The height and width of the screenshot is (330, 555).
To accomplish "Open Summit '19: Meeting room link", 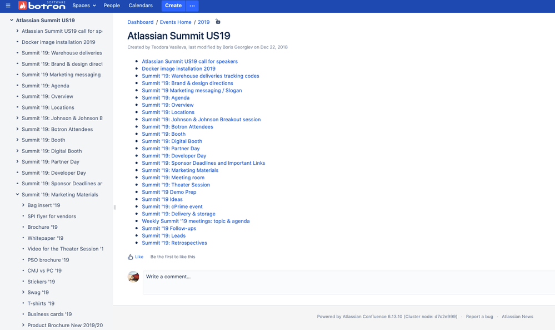I will pyautogui.click(x=173, y=178).
